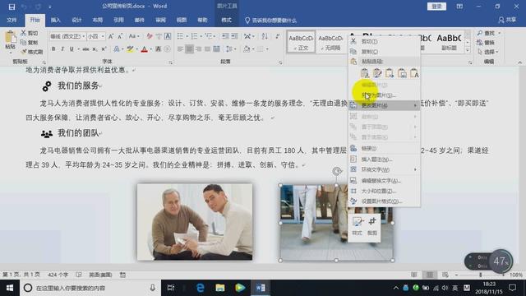
Task: Open Task View in the taskbar
Action: pyautogui.click(x=171, y=288)
